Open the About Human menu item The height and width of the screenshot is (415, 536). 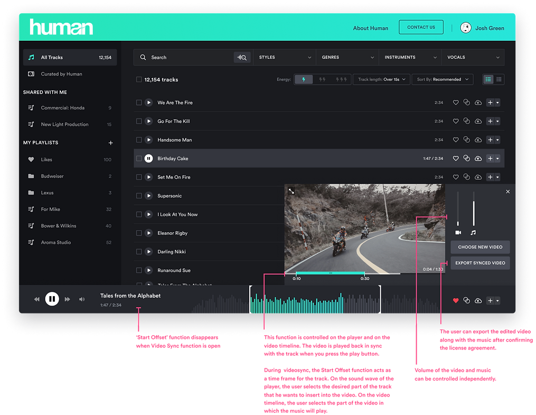(x=370, y=28)
